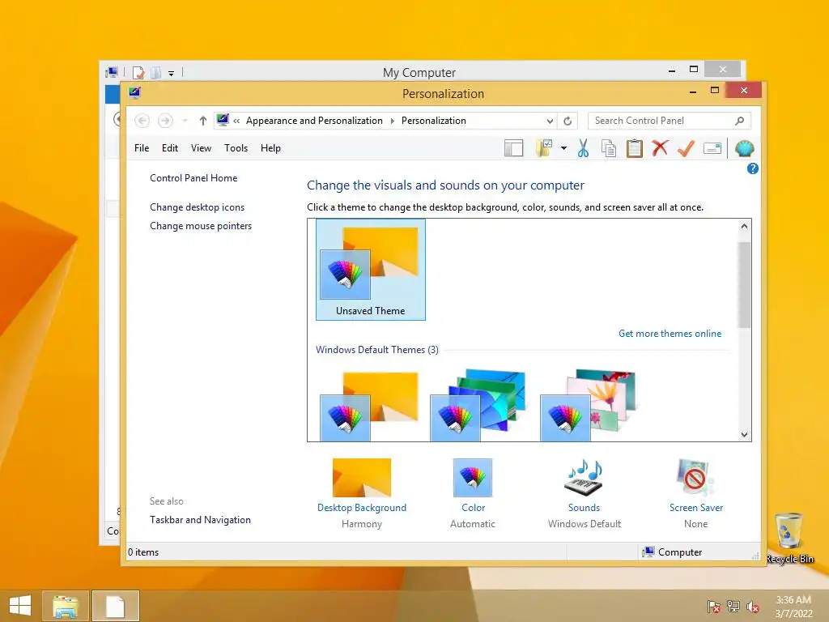The image size is (829, 622).
Task: Open File Explorer from the taskbar
Action: pyautogui.click(x=65, y=606)
